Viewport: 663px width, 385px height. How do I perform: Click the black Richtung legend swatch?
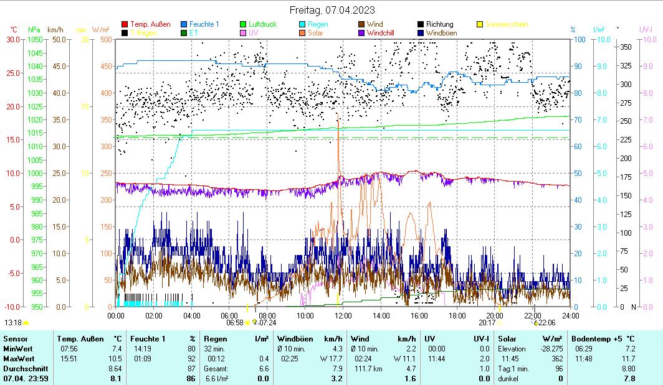[421, 24]
